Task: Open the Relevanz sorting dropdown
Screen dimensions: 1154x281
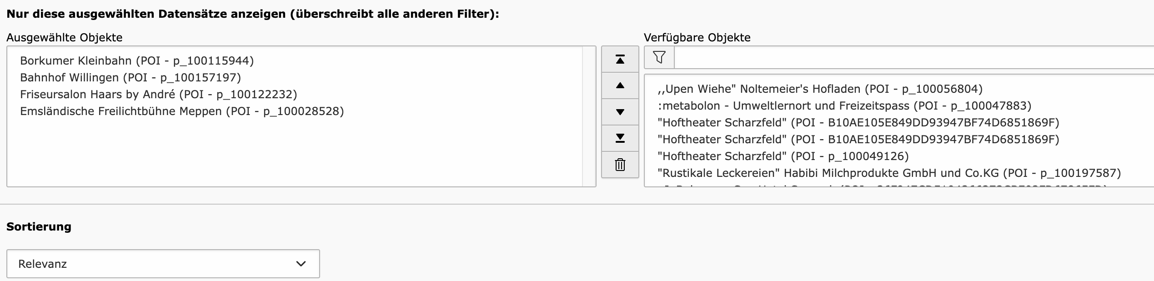Action: [x=163, y=264]
